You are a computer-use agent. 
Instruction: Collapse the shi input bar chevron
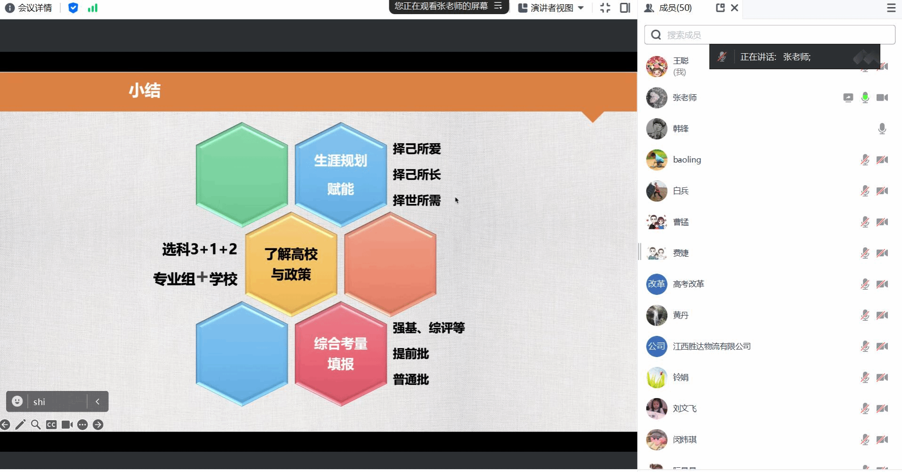click(98, 401)
